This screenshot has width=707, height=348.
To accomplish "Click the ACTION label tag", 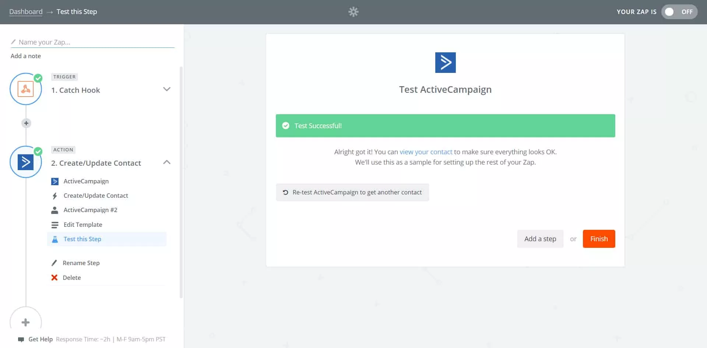I will (63, 150).
